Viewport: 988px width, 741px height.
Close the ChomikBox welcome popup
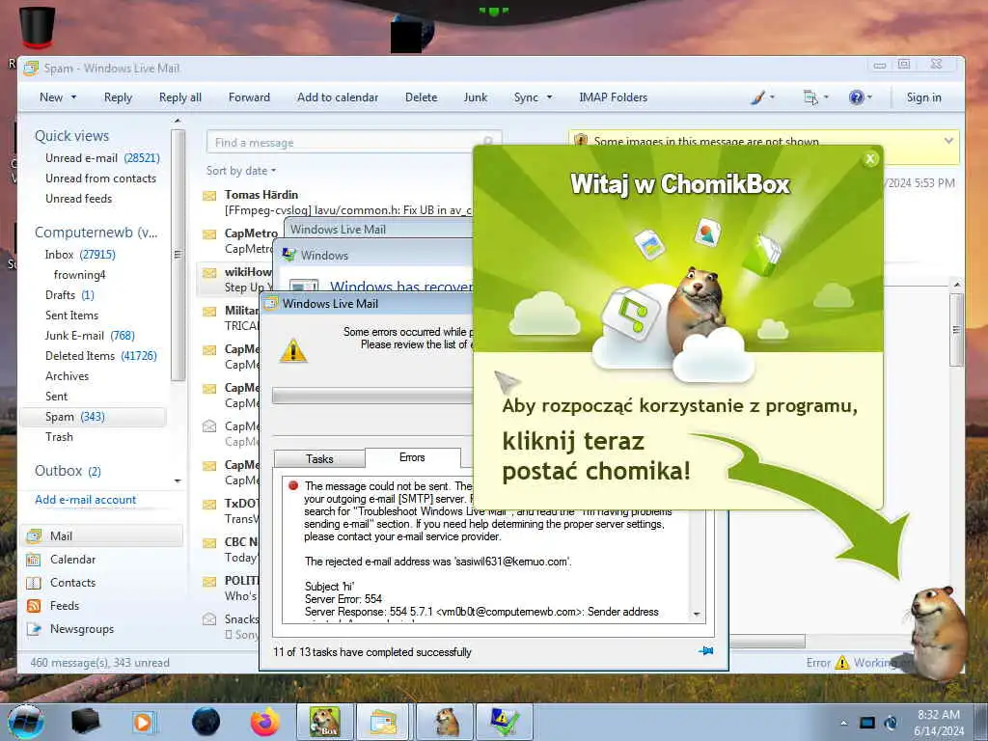pyautogui.click(x=870, y=159)
